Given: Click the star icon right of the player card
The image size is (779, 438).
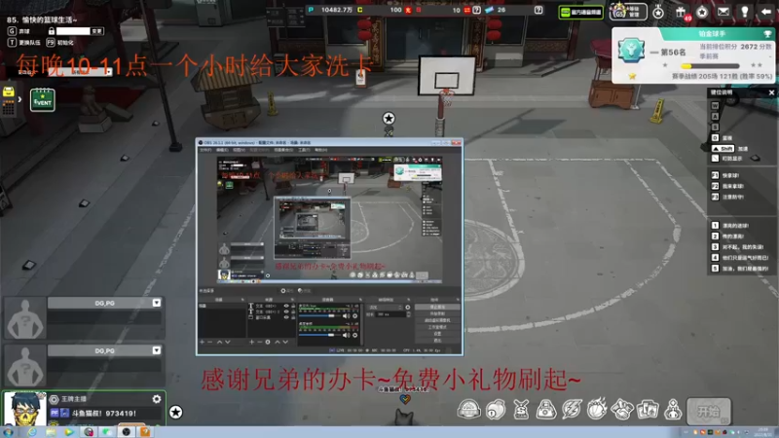Looking at the screenshot, I should (175, 412).
